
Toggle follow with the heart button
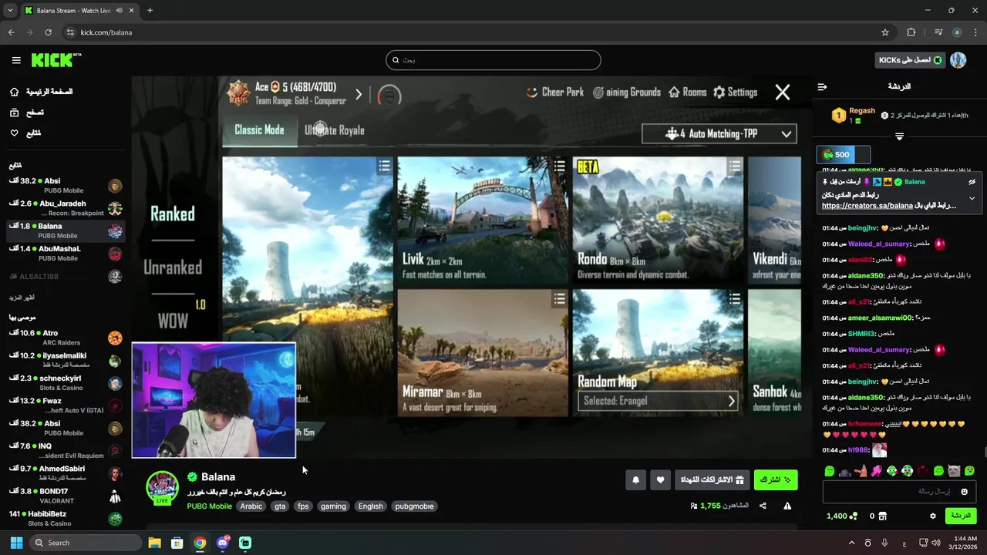point(660,479)
